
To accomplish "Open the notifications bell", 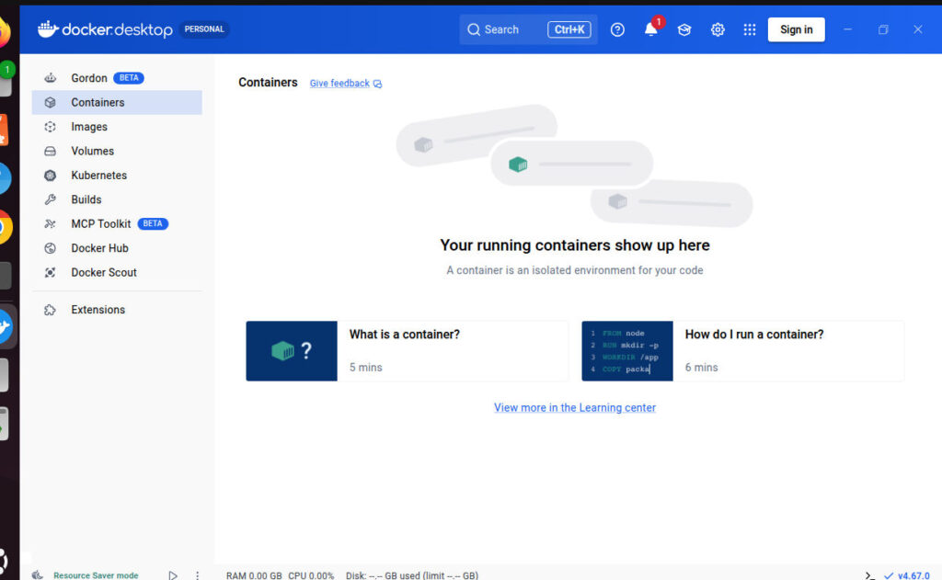I will [651, 29].
